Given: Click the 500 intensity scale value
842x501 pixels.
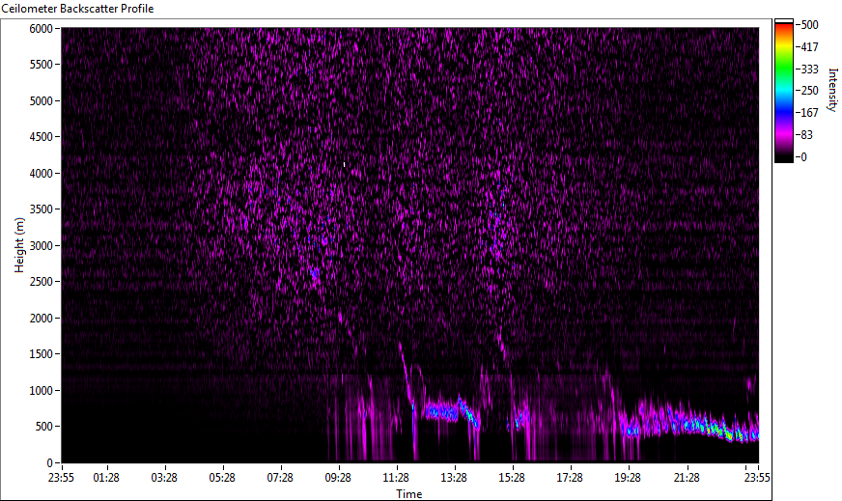Looking at the screenshot, I should 809,25.
